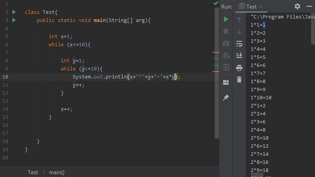This screenshot has height=177, width=315.
Task: Close the Test run tab
Action: tap(261, 6)
